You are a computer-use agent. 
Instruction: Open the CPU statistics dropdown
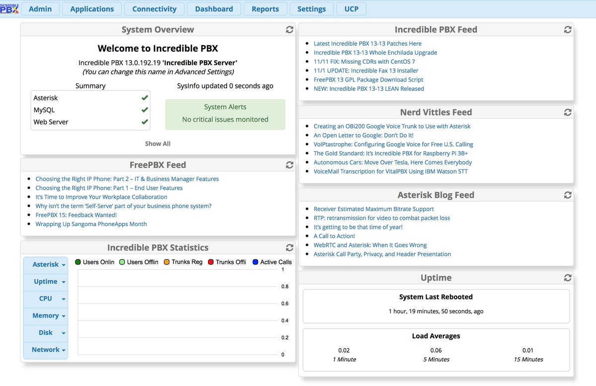(46, 299)
